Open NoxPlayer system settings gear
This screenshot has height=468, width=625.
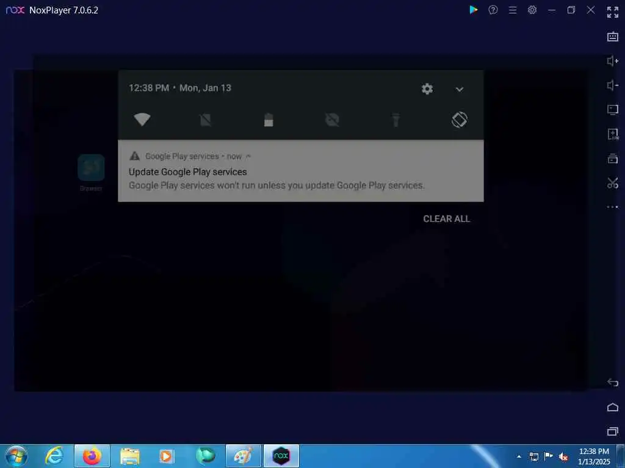tap(532, 10)
